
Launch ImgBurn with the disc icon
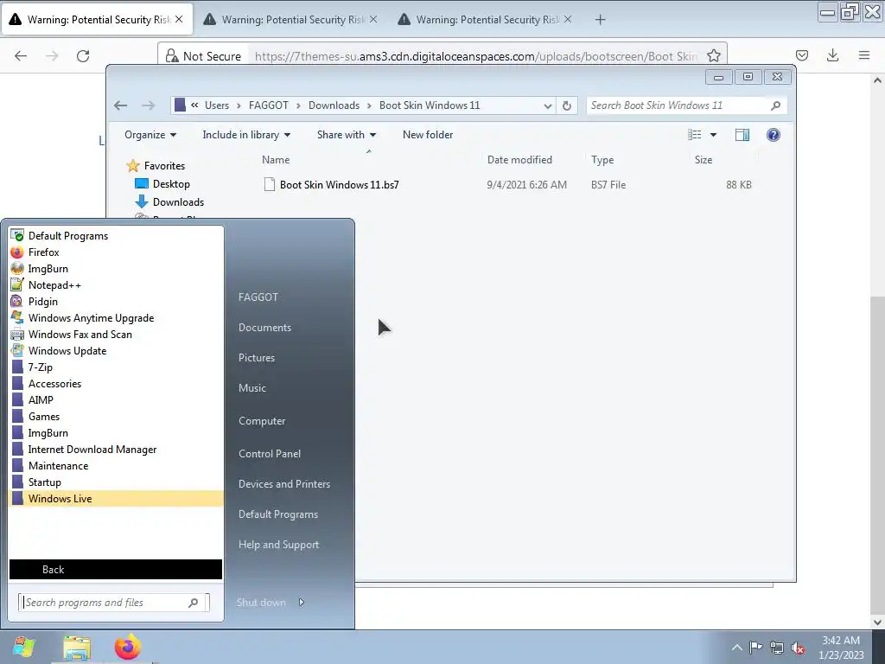click(116, 269)
